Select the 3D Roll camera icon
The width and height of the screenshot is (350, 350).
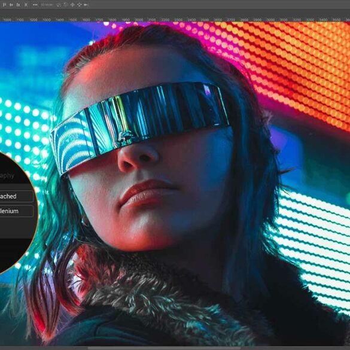click(x=66, y=5)
